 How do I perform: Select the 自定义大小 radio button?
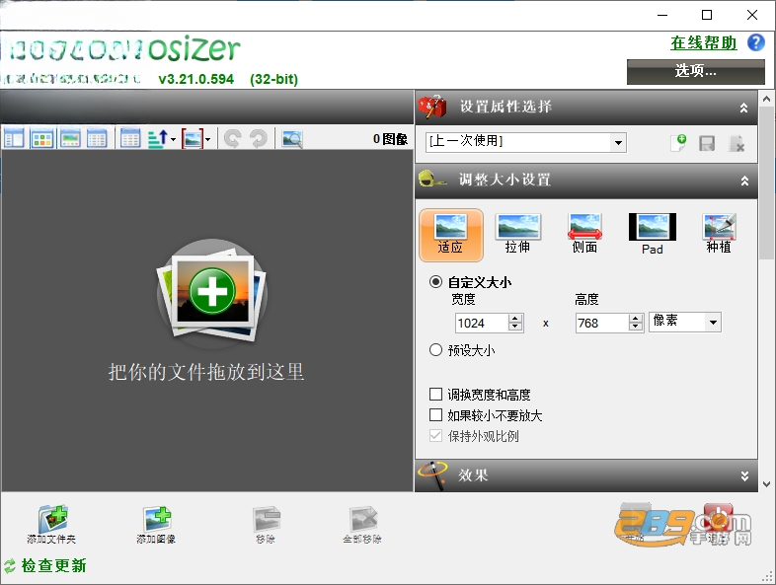click(435, 282)
